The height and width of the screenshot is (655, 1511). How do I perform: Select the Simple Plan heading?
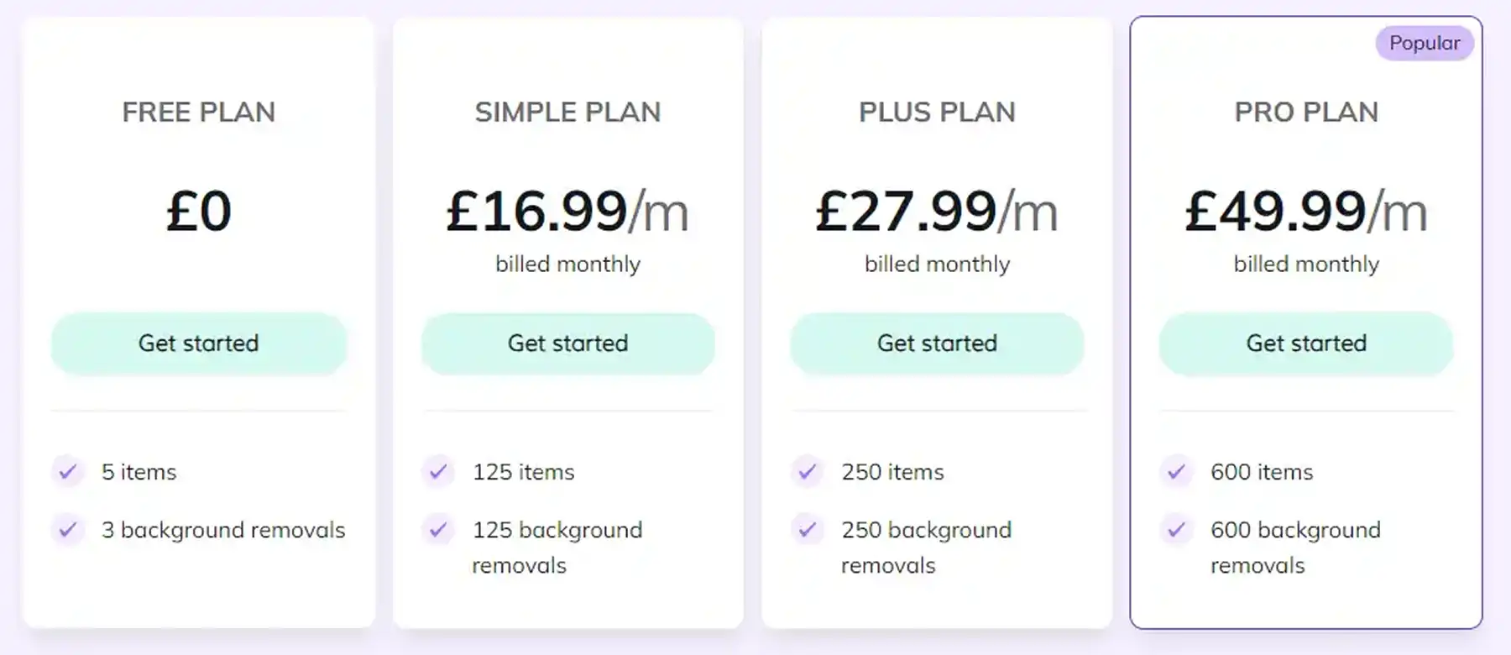(568, 111)
